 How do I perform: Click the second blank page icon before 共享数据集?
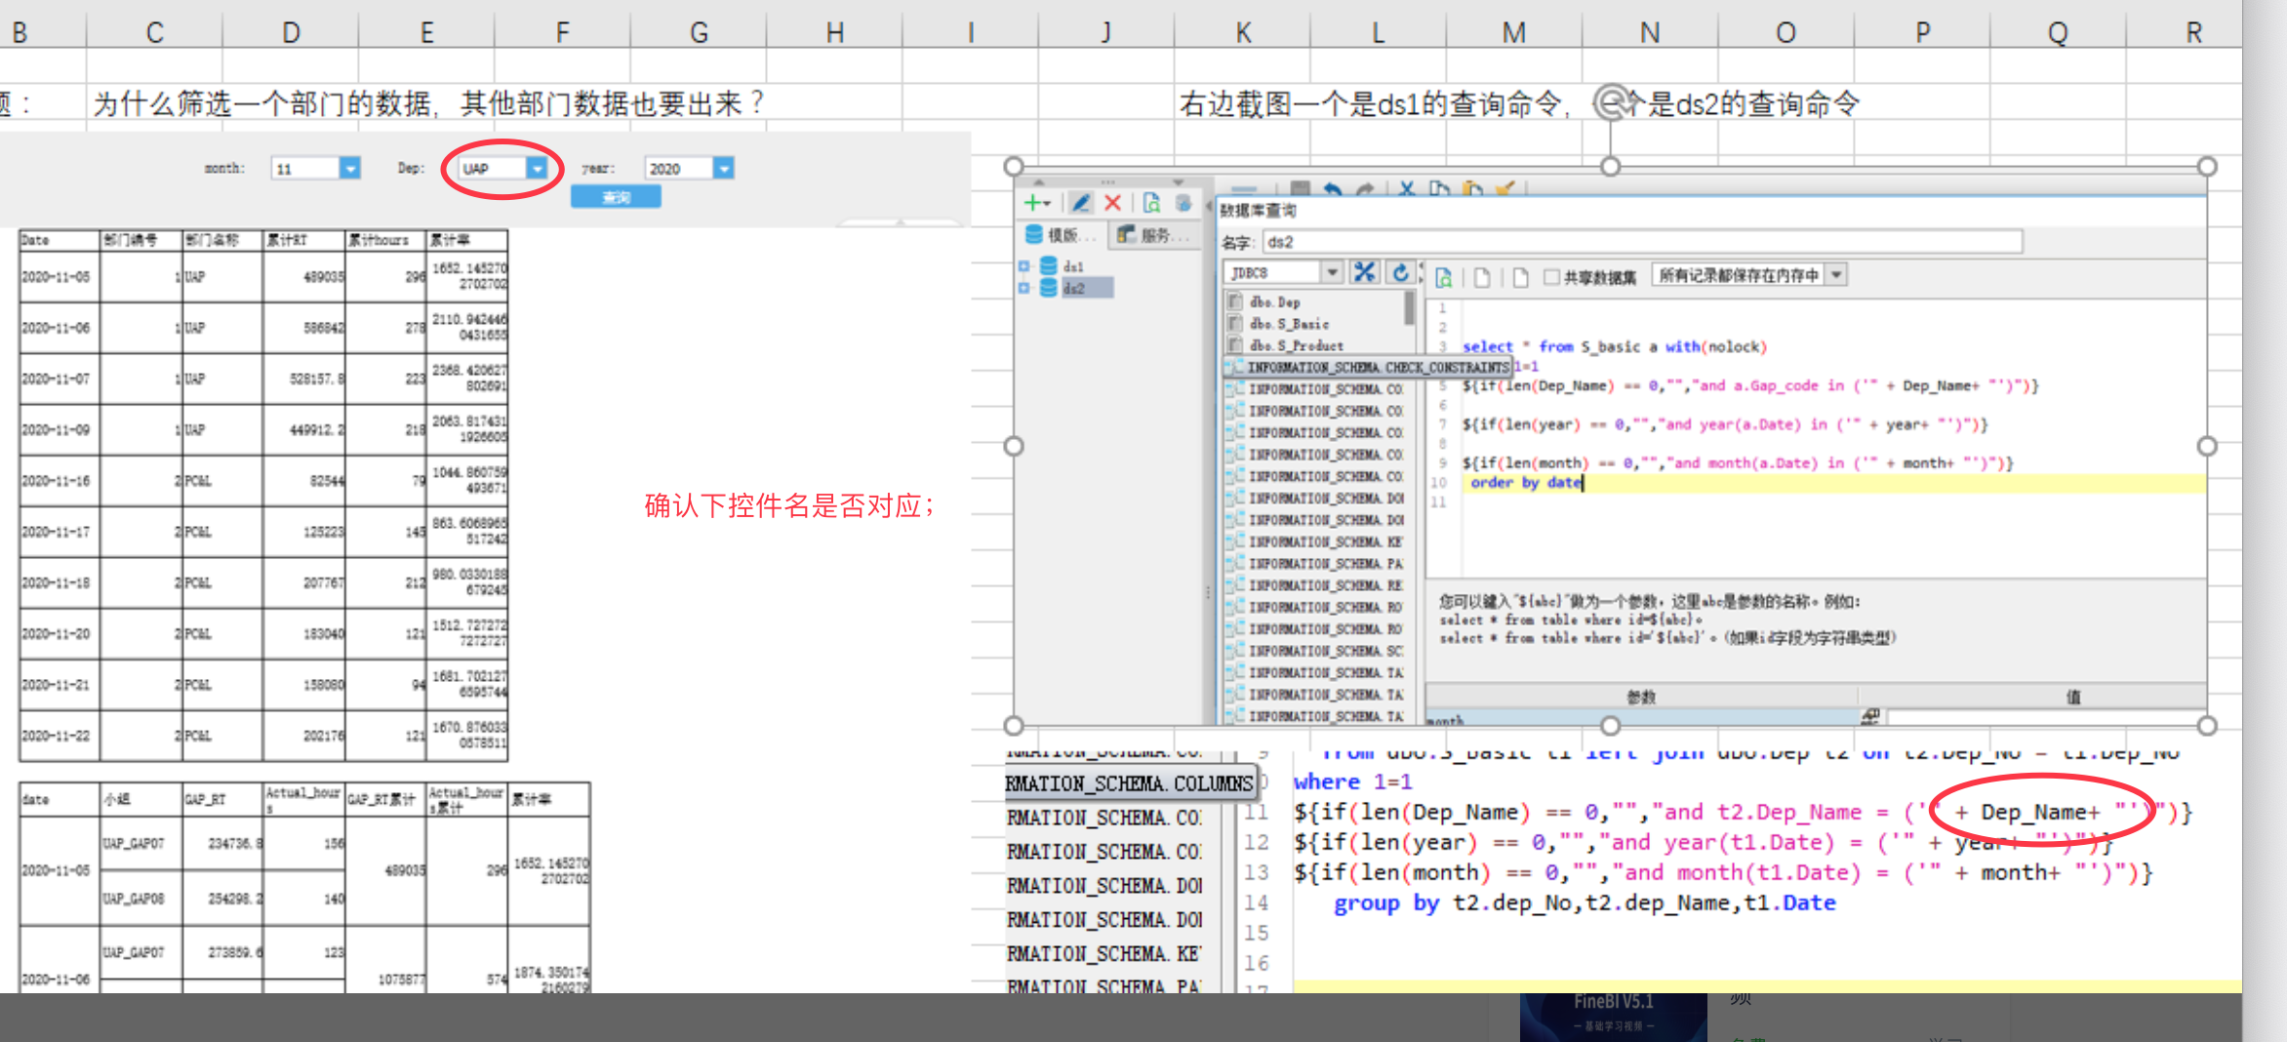pyautogui.click(x=1520, y=277)
